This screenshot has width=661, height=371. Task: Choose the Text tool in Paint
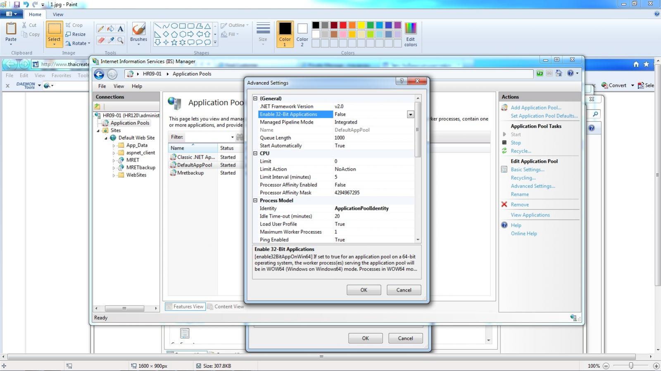(x=120, y=29)
